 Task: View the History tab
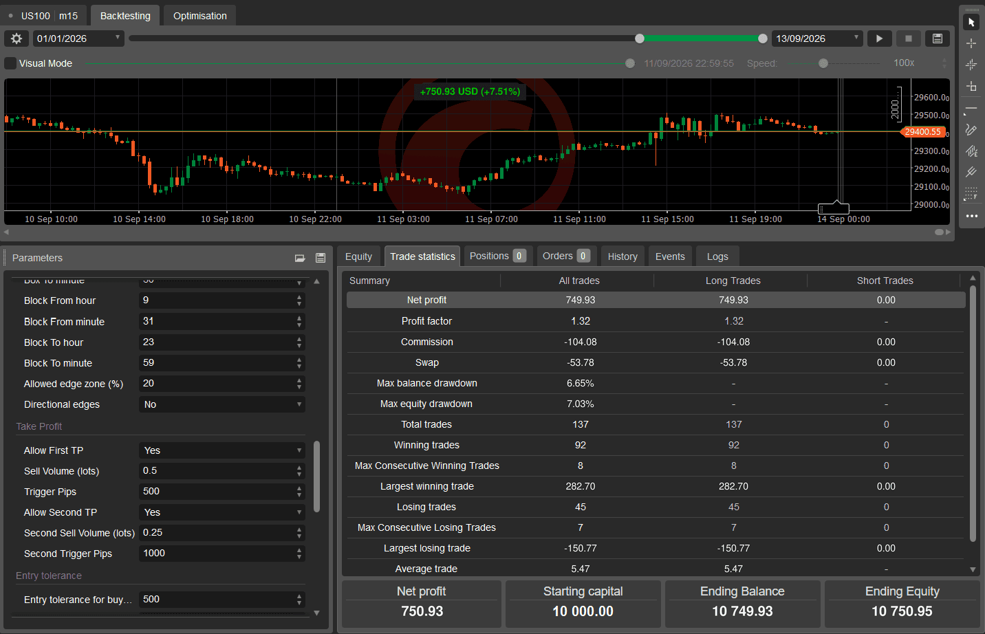tap(623, 256)
